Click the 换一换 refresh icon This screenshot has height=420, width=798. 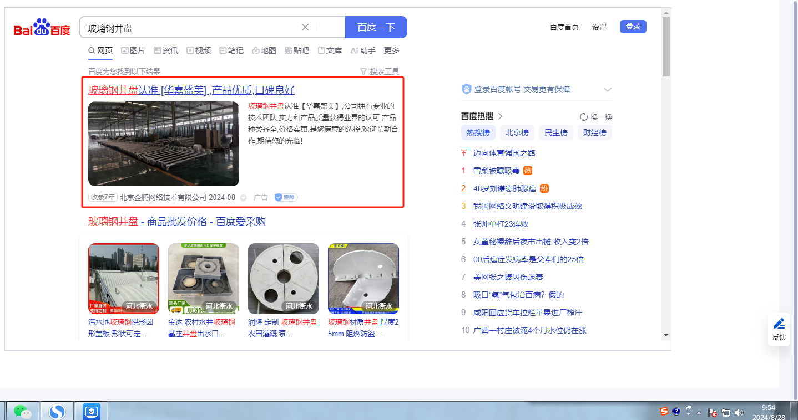point(584,117)
